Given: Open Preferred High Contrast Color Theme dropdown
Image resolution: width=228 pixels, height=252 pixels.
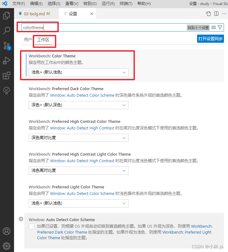Looking at the screenshot, I should pyautogui.click(x=79, y=138).
